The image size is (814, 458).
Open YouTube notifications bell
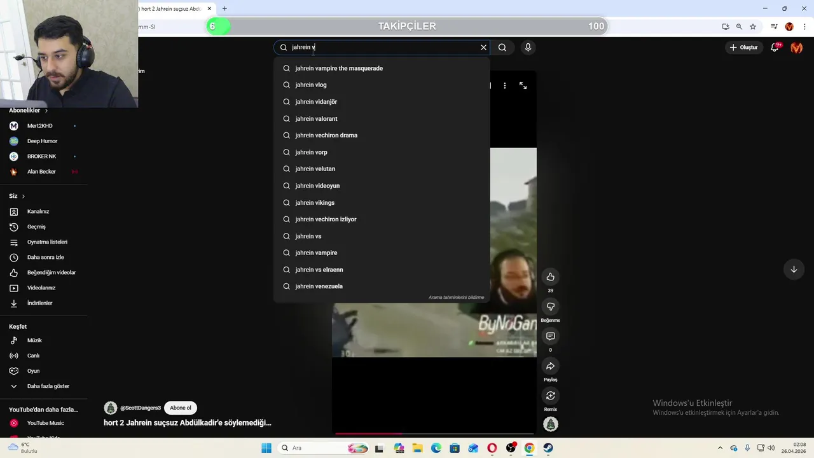[775, 47]
